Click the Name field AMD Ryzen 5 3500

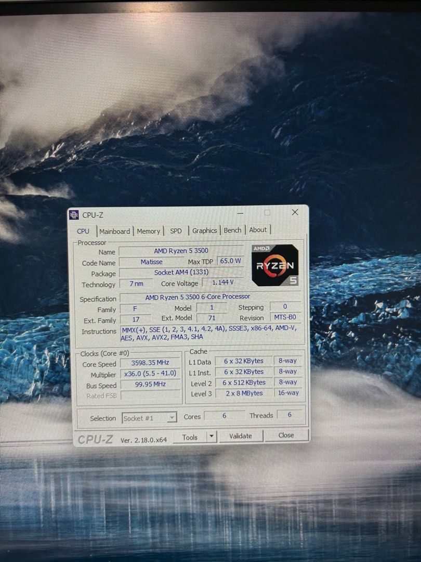[181, 251]
